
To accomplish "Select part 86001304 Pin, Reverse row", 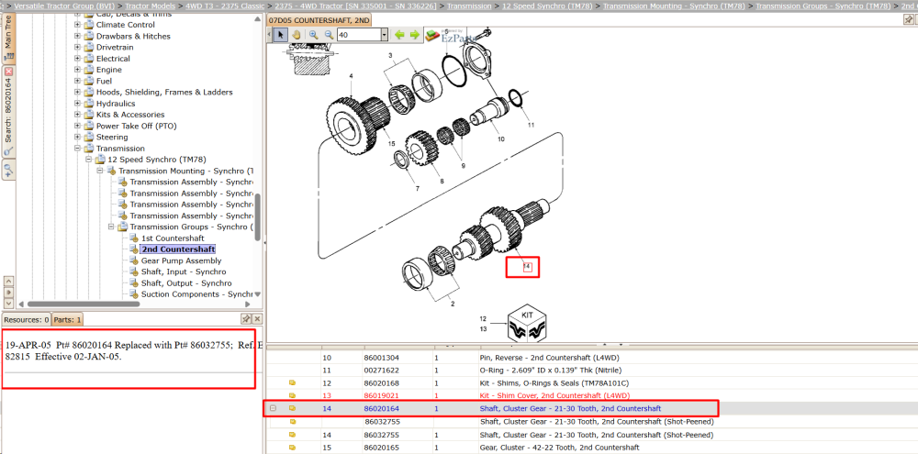I will [592, 358].
